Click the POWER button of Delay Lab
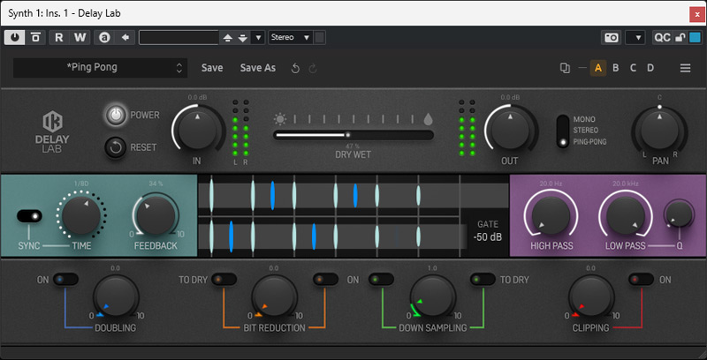Screen dimensions: 707x360 pos(116,115)
